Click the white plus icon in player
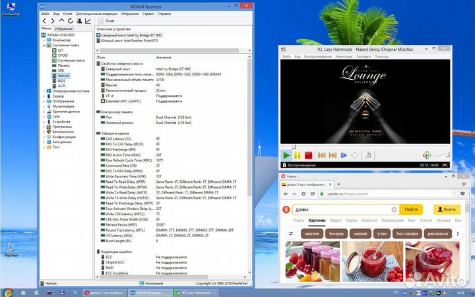This screenshot has width=475, height=297. pyautogui.click(x=355, y=156)
